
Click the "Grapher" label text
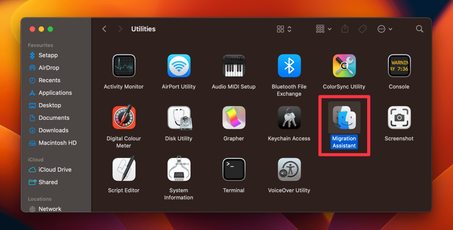(234, 138)
